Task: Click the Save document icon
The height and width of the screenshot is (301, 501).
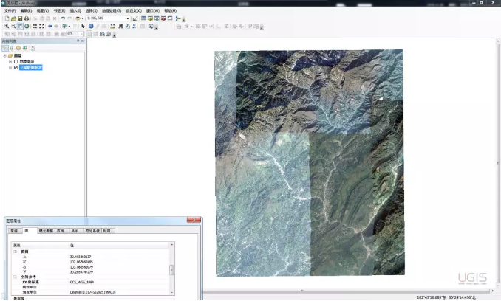Action: (20, 18)
